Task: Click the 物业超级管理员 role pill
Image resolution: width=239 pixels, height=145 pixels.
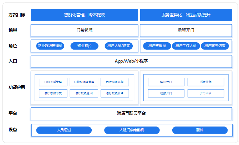Action: pyautogui.click(x=50, y=46)
